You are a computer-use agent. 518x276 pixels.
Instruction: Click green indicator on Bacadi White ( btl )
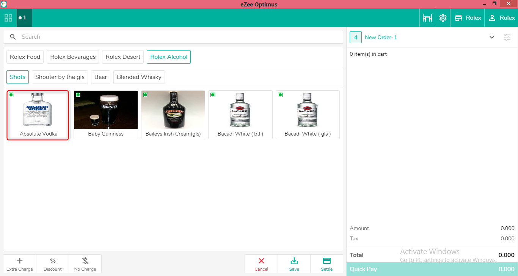(x=213, y=95)
